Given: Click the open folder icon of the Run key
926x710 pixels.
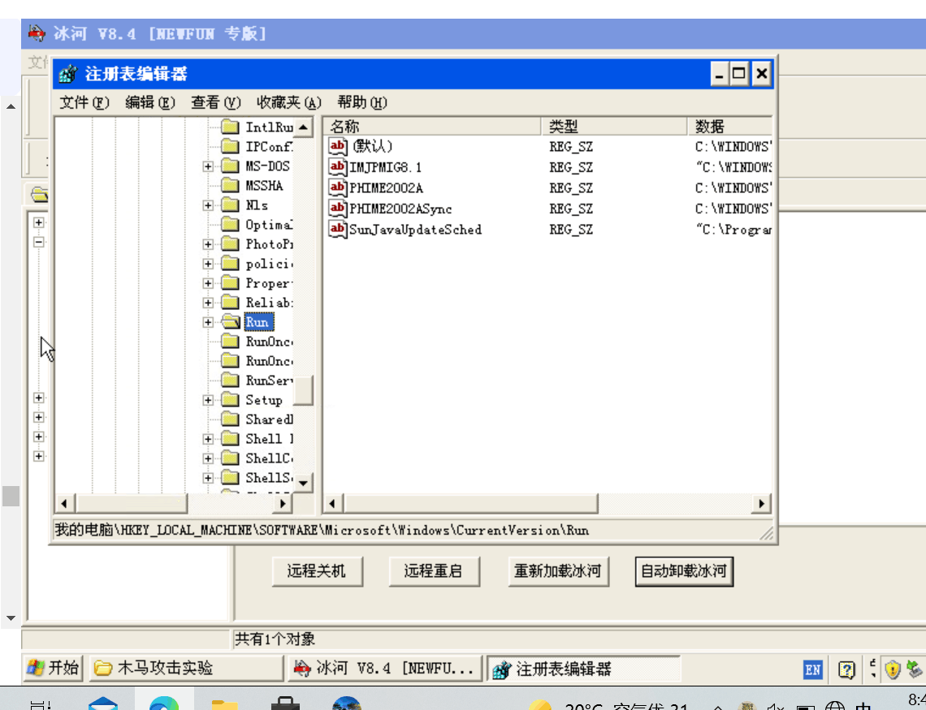Looking at the screenshot, I should (231, 322).
